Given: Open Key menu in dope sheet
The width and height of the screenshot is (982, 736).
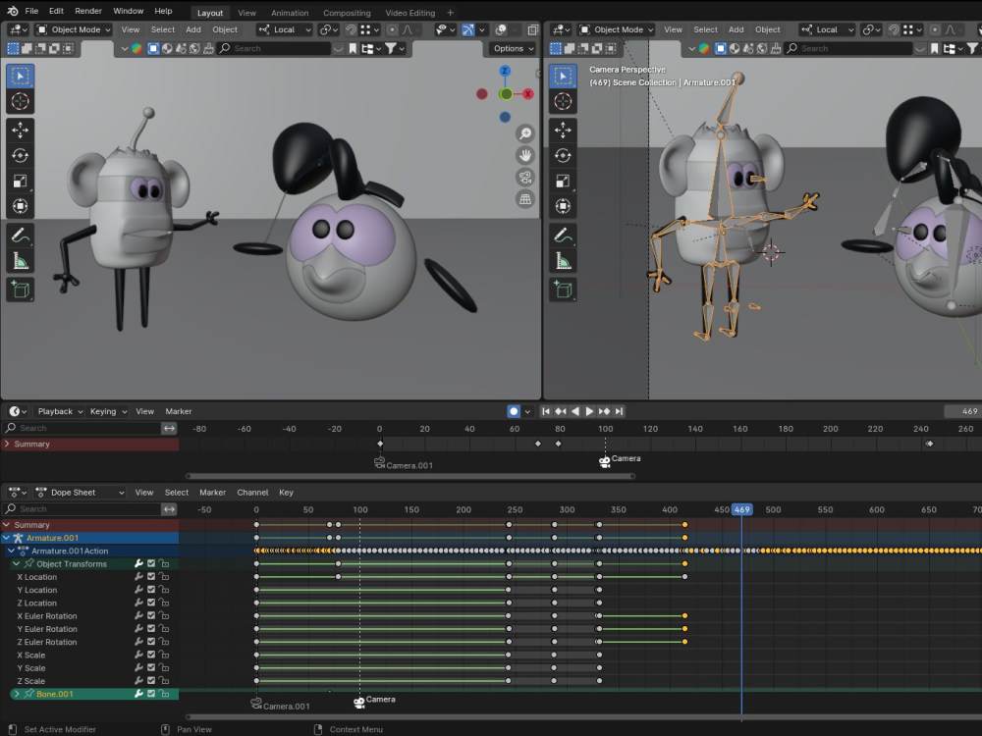Looking at the screenshot, I should click(x=286, y=493).
